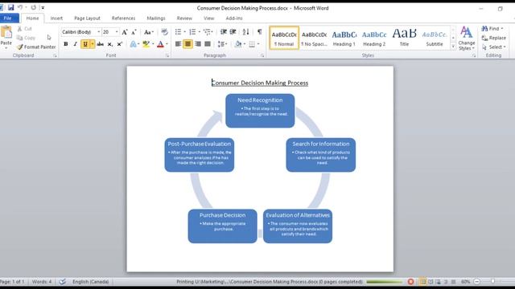Click the zoom out minus button
This screenshot has width=515, height=289.
point(477,282)
